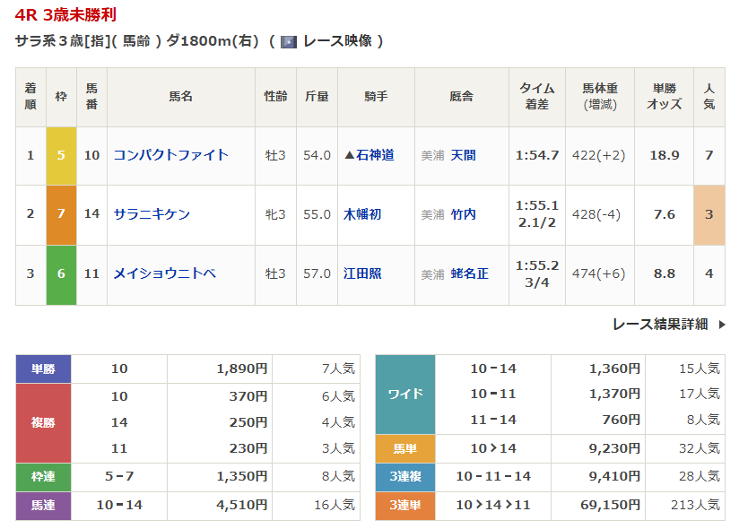
Task: Open trainer 竹内 stable link
Action: pyautogui.click(x=464, y=214)
